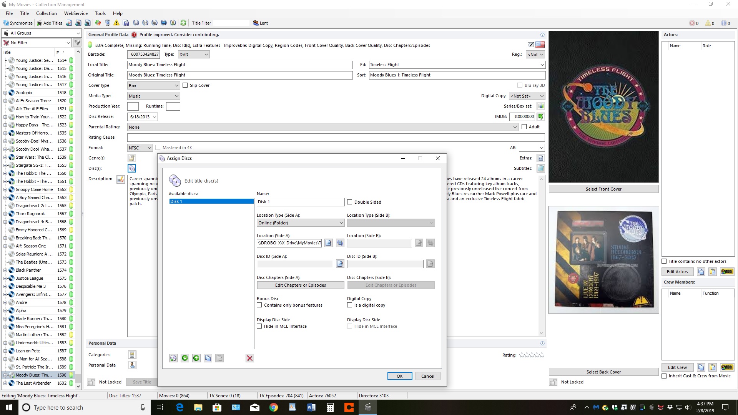Check Title contains no other actors
This screenshot has height=415, width=738.
point(664,261)
